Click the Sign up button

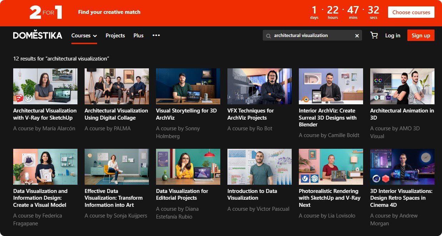pos(421,35)
